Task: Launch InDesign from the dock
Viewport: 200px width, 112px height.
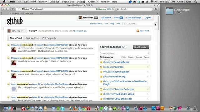Action: (158, 108)
